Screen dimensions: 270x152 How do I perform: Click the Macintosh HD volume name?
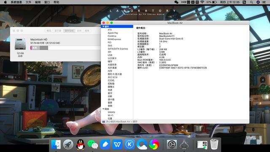[x=39, y=39]
